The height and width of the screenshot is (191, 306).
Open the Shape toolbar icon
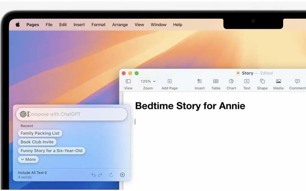262,81
